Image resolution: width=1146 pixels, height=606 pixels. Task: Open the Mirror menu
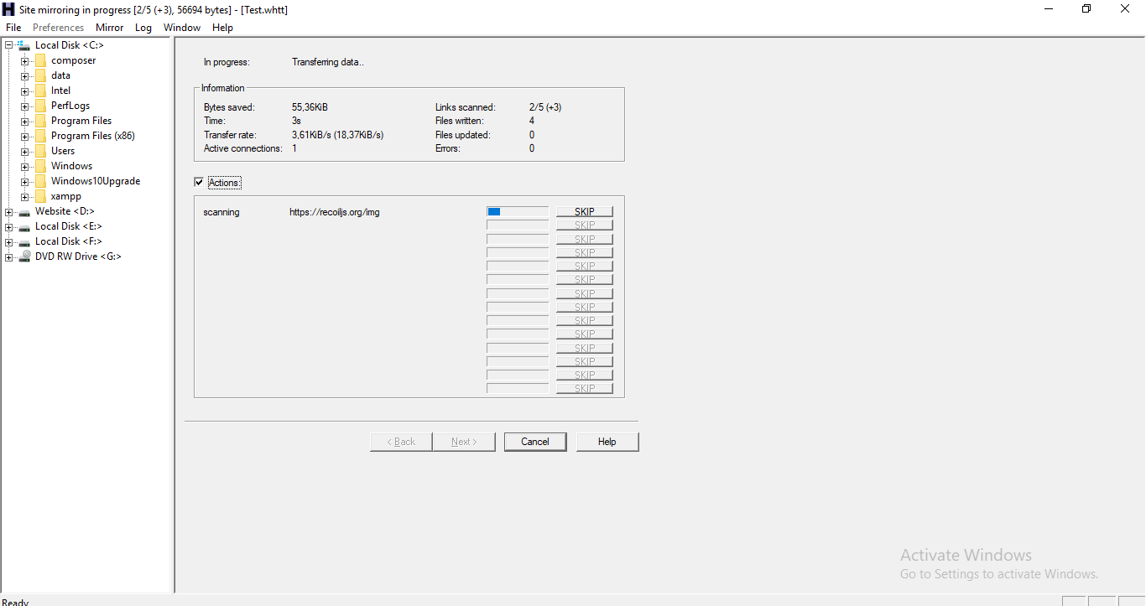(x=110, y=28)
